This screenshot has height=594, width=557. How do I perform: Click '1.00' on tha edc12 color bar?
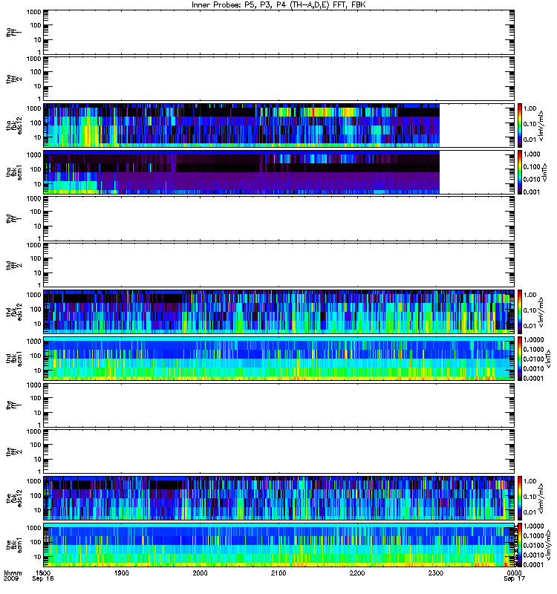coord(530,108)
